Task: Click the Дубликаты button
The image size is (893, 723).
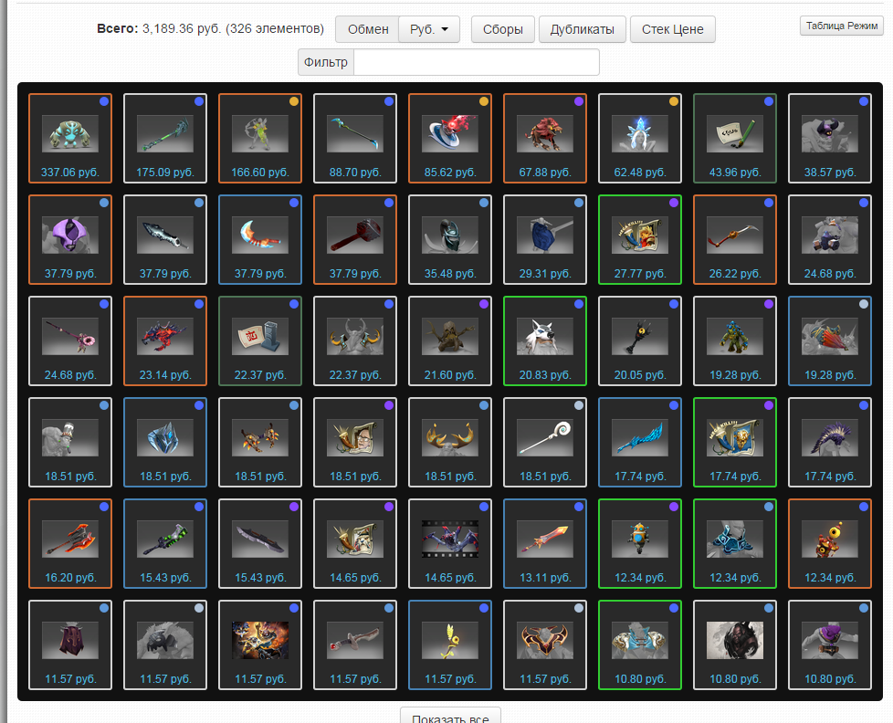Action: tap(582, 29)
